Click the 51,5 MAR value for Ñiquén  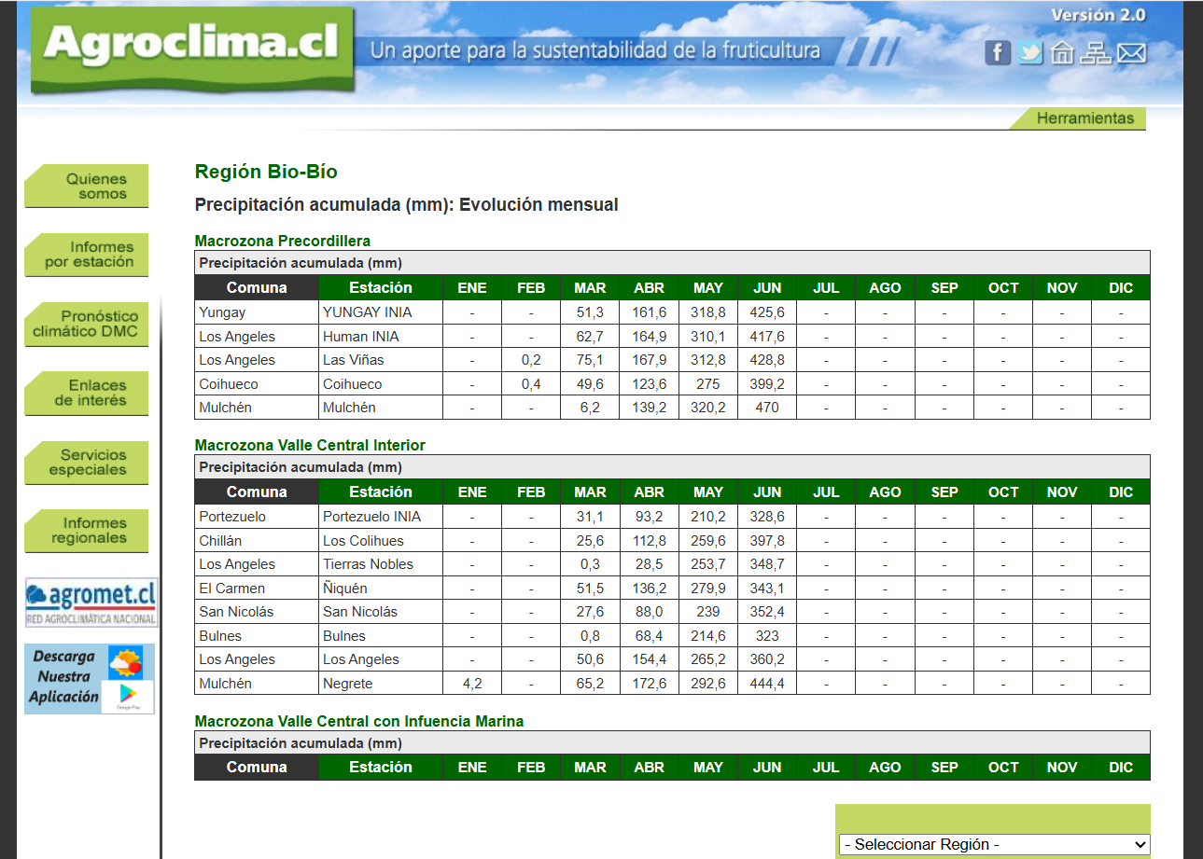[x=590, y=589]
